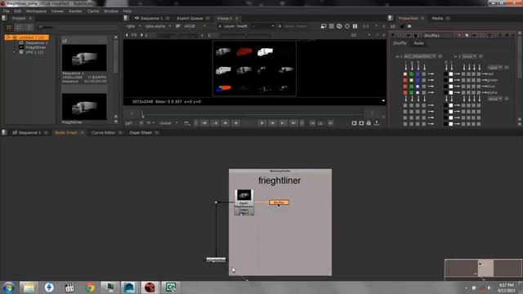Click the viewer gain icon left of sRGB
Screen dimensions: 523x294
178,26
